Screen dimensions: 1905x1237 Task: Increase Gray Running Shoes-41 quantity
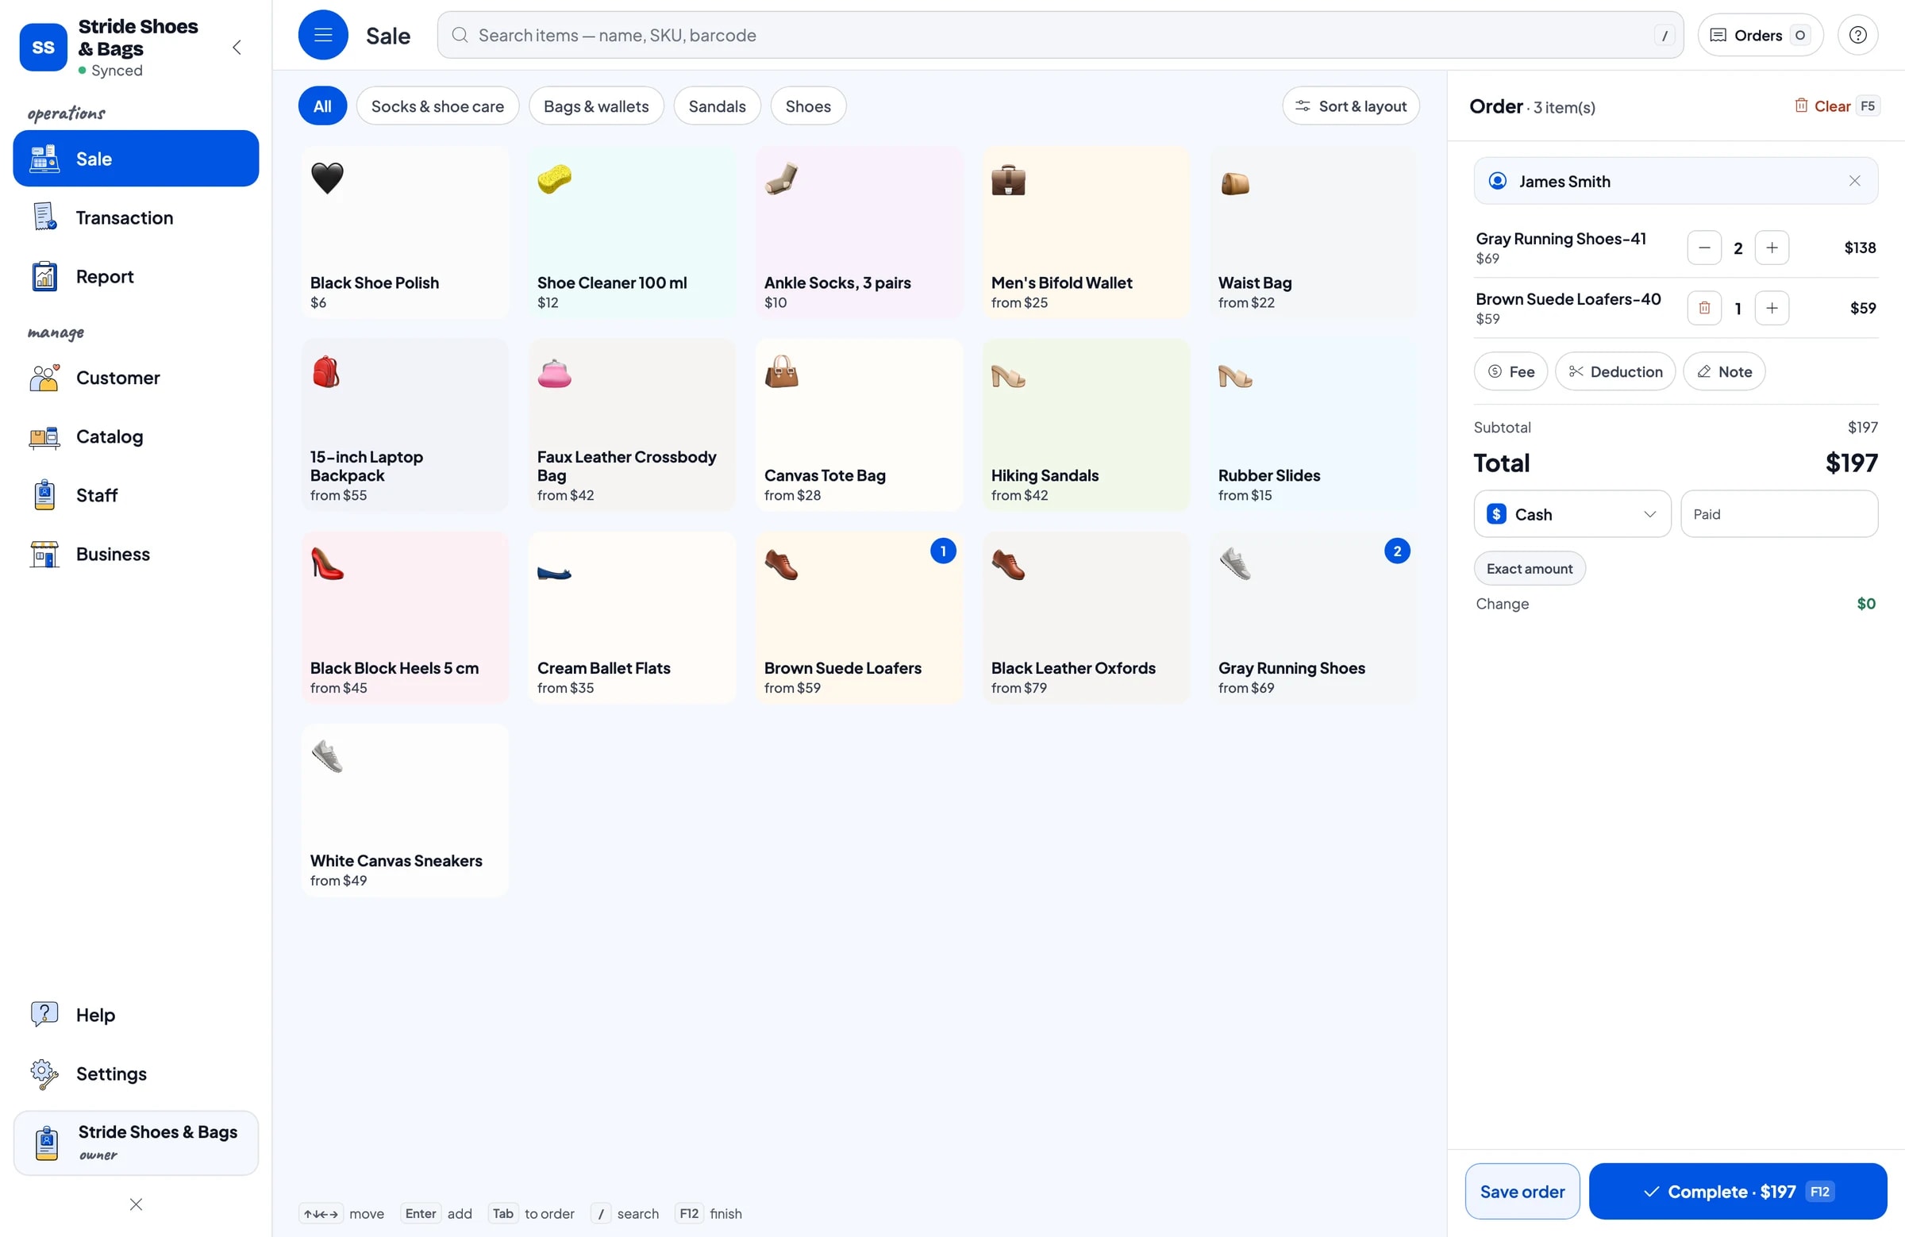pos(1772,248)
